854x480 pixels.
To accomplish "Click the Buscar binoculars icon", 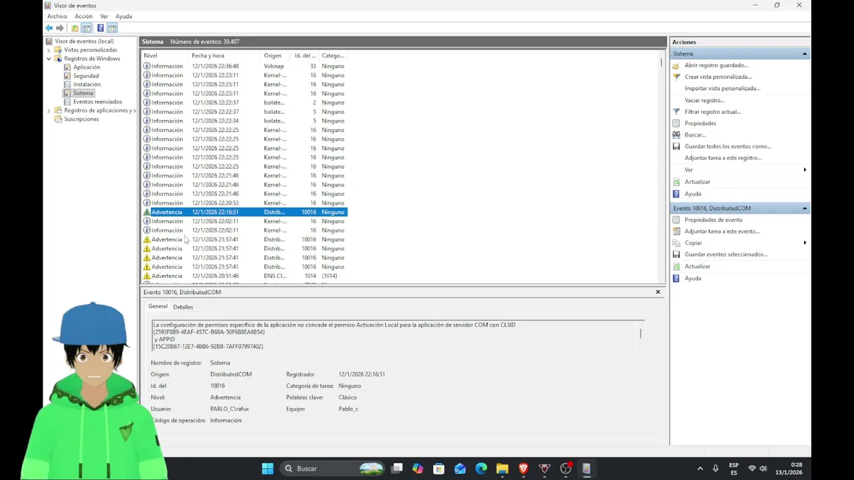I will tap(676, 135).
